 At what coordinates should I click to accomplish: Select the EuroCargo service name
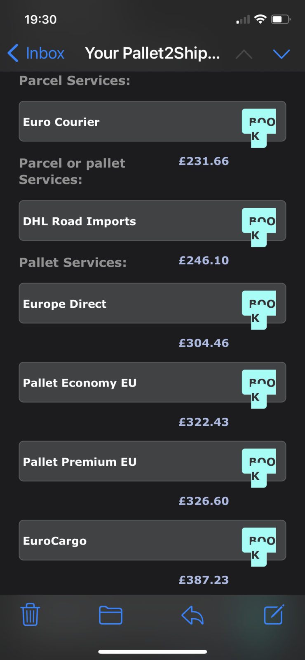pos(55,541)
